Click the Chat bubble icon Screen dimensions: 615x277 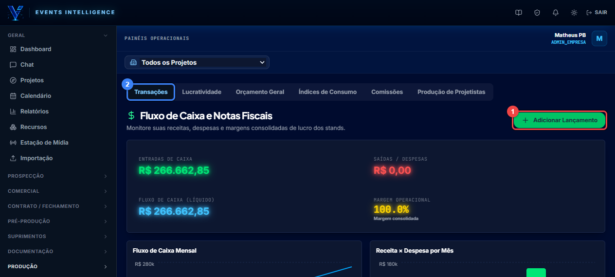(x=13, y=65)
